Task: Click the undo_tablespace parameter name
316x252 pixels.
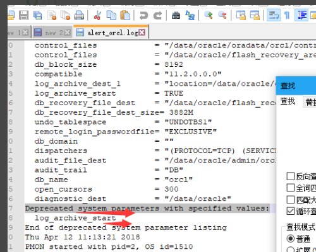Action: pyautogui.click(x=71, y=122)
